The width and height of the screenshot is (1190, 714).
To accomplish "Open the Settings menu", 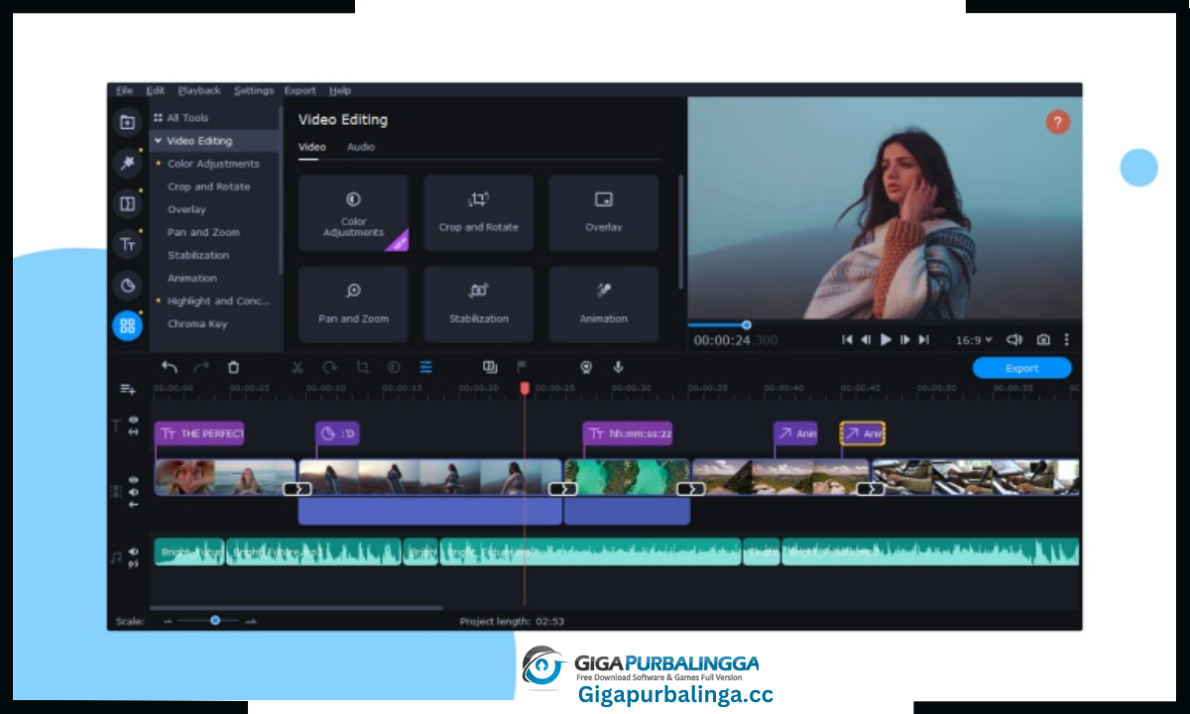I will click(254, 90).
